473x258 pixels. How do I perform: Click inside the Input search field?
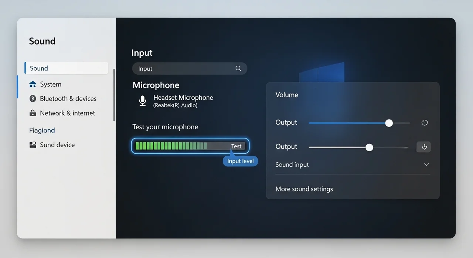coord(185,69)
